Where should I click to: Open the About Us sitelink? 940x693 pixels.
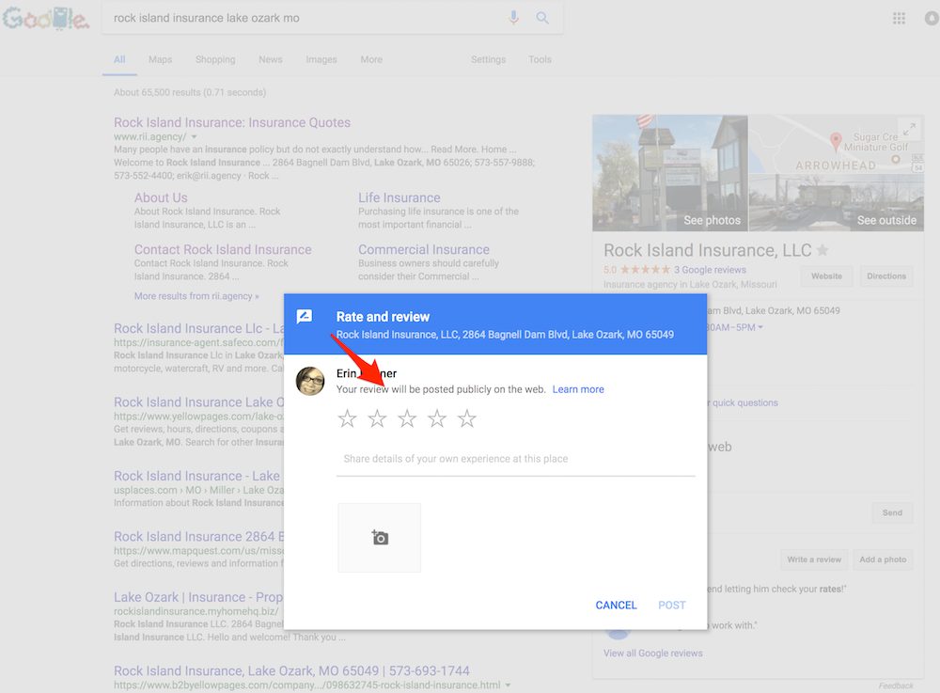(161, 197)
